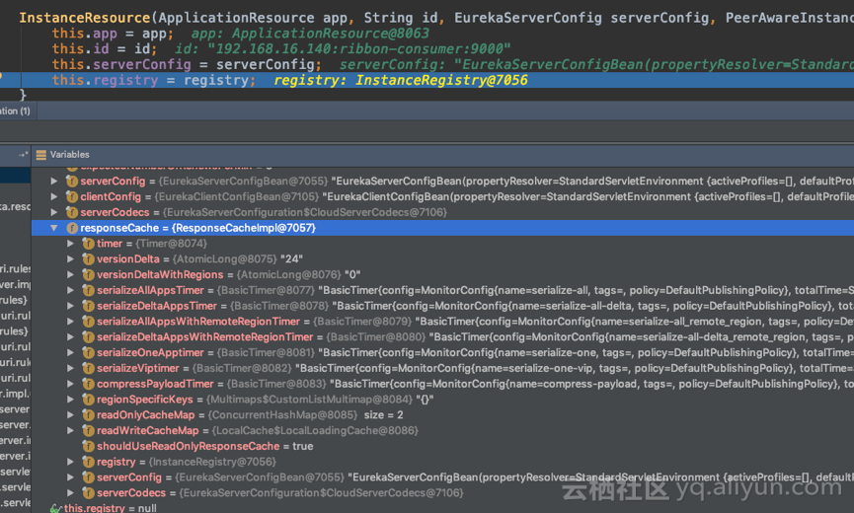Click the Variables panel icon
Screen dimensions: 854x513
coord(40,155)
